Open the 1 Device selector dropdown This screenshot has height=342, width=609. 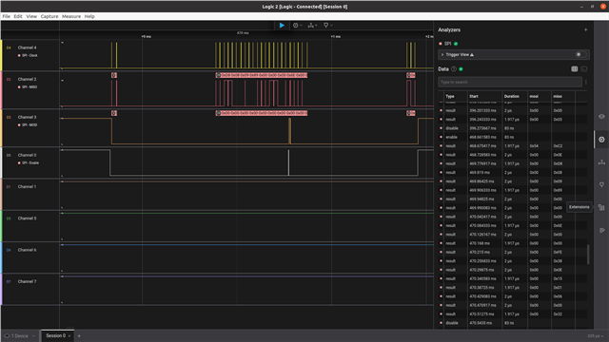click(x=20, y=335)
